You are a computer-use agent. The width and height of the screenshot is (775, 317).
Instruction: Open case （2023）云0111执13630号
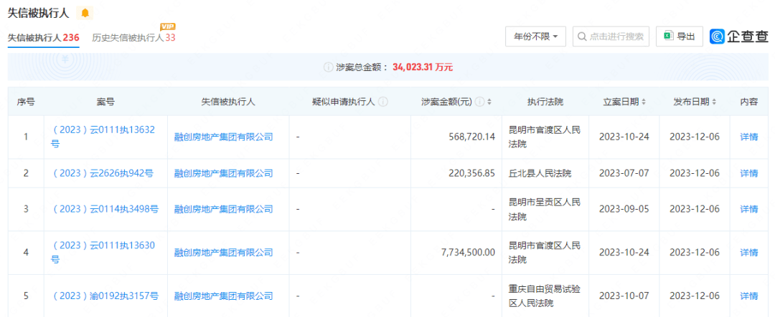coord(103,253)
